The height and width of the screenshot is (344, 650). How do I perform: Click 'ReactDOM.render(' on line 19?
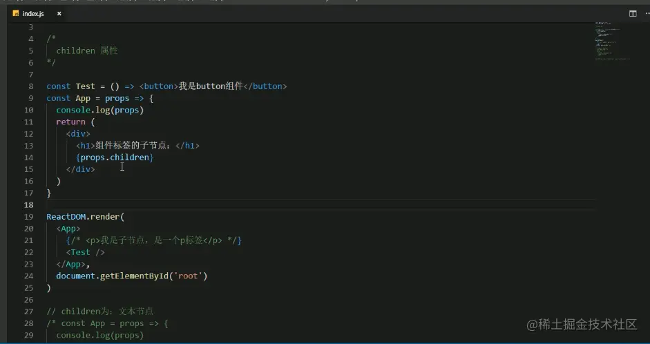[86, 217]
